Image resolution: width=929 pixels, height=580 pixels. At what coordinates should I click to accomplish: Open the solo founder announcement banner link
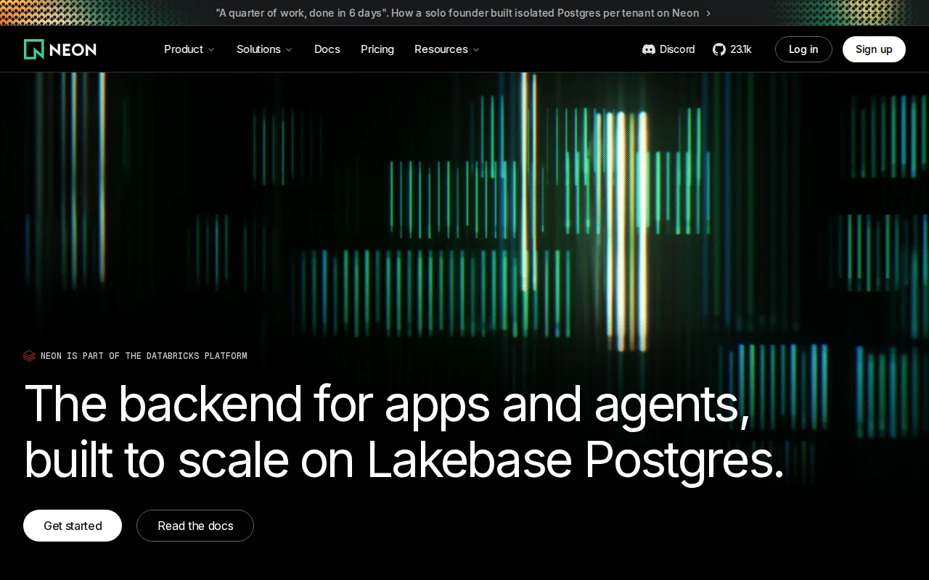click(464, 13)
